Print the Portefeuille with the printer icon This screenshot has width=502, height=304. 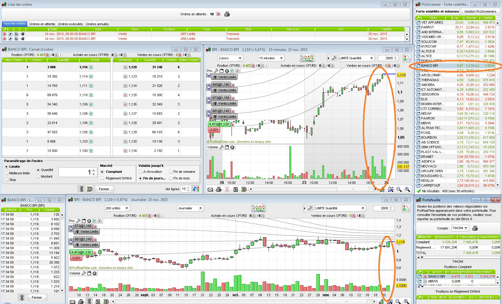point(475,228)
